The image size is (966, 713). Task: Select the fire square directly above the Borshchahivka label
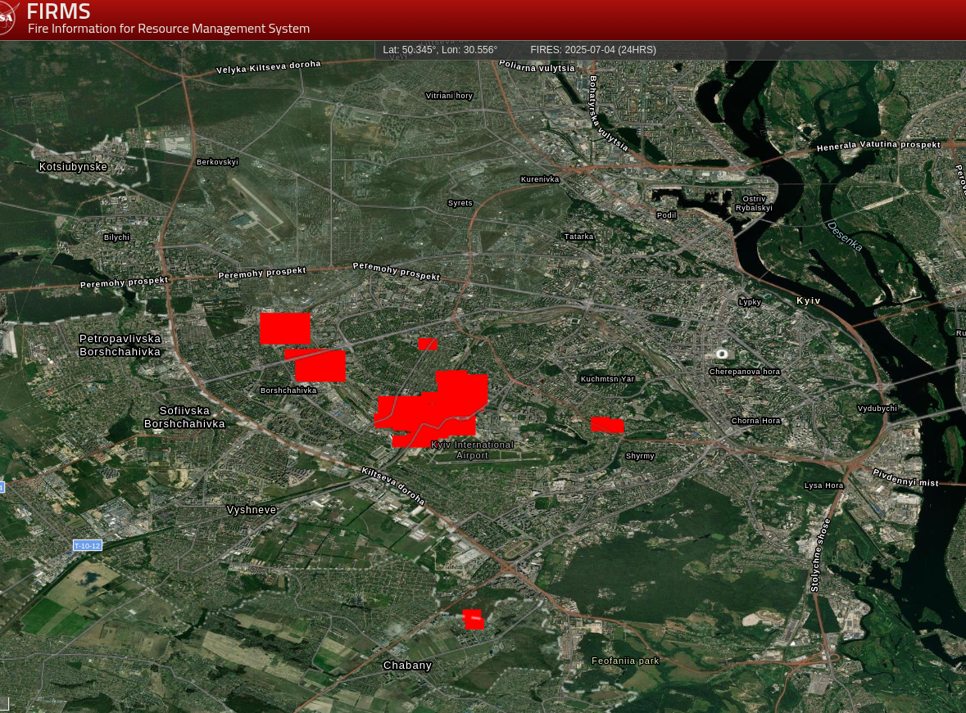(x=316, y=366)
